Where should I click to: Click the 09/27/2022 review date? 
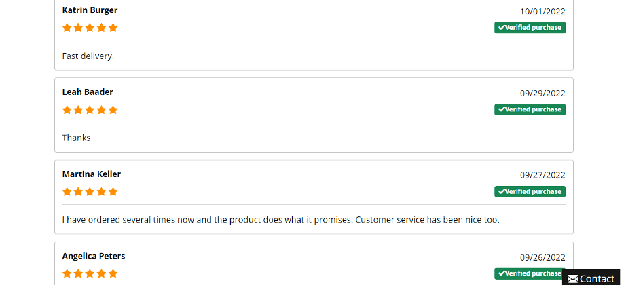coord(542,175)
